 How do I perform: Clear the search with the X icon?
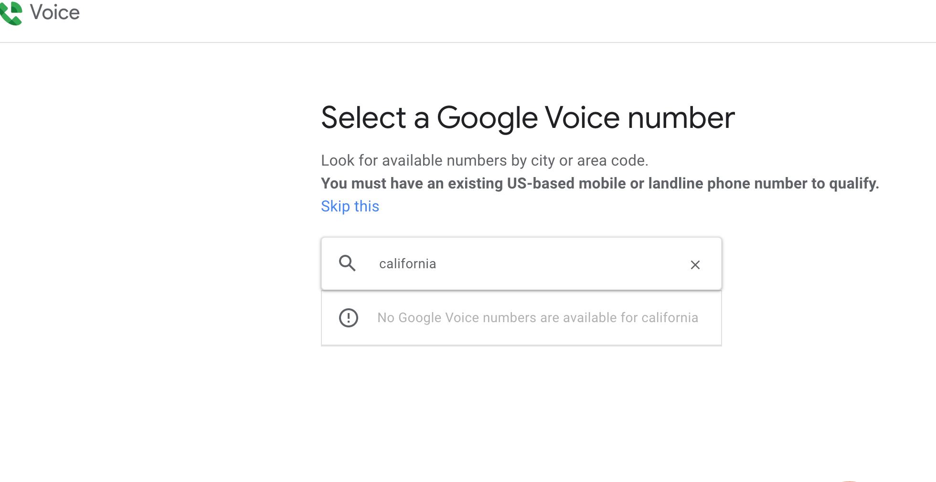[695, 264]
